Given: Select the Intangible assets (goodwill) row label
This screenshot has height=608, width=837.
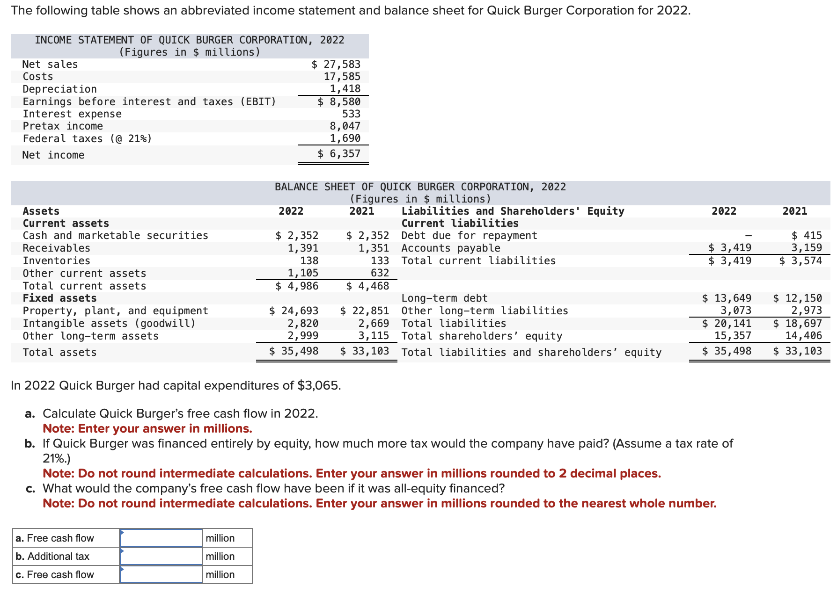Looking at the screenshot, I should click(110, 323).
